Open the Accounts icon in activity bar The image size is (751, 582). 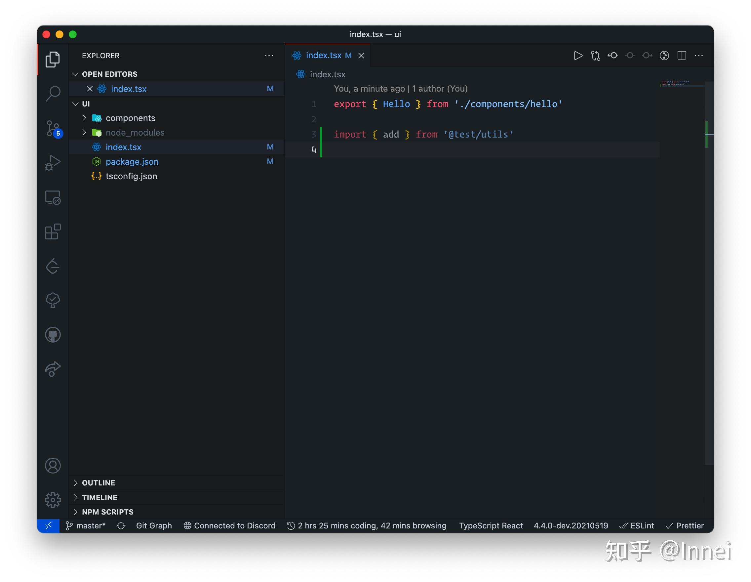[x=53, y=465]
